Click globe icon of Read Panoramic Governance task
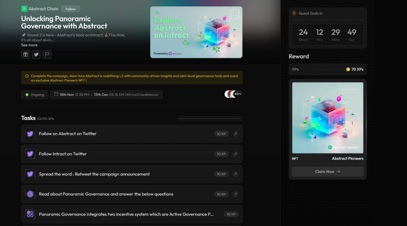Image resolution: width=407 pixels, height=226 pixels. (30, 194)
